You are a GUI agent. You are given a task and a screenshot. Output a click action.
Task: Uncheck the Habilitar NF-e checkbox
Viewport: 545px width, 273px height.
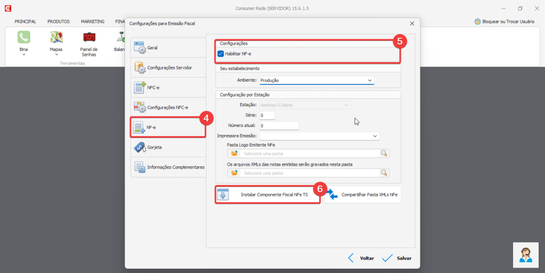[221, 54]
